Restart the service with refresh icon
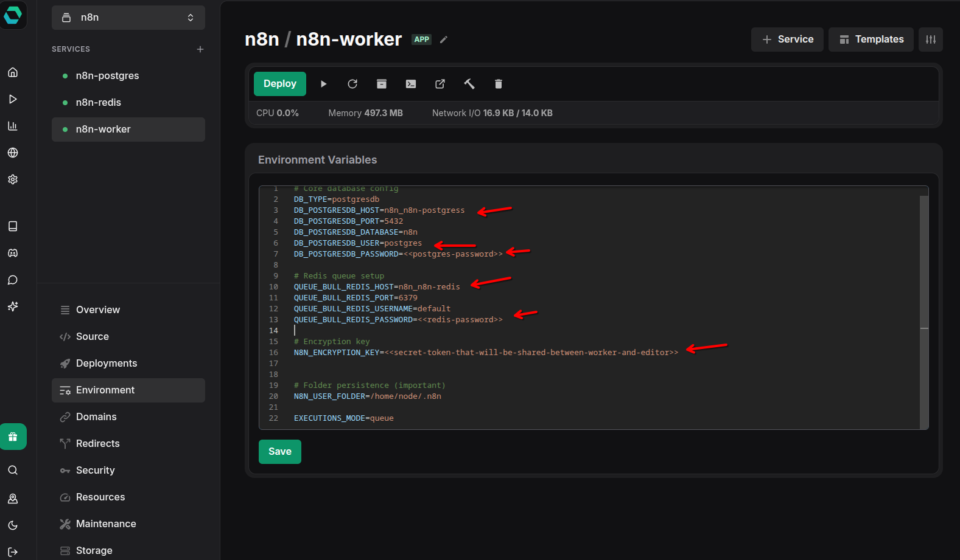The image size is (960, 560). (352, 84)
